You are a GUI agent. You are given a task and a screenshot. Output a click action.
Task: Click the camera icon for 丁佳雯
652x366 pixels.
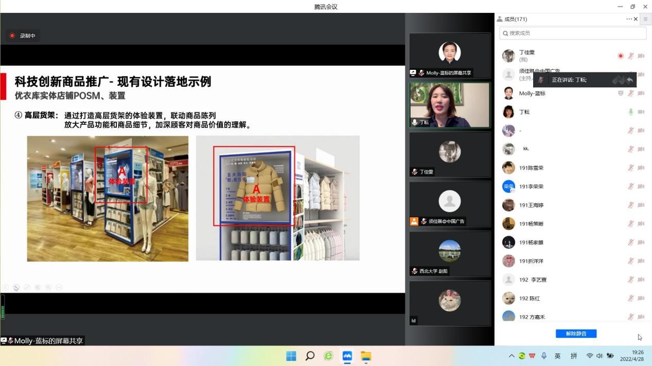click(641, 56)
